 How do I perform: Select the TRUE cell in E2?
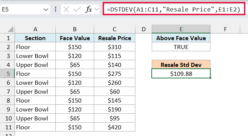pyautogui.click(x=181, y=47)
